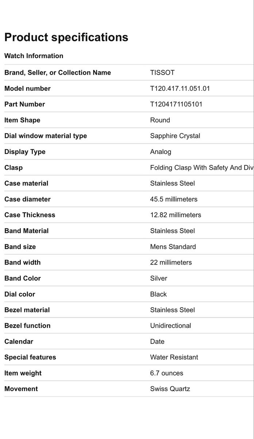This screenshot has width=254, height=439.
Task: Click the Band Material label
Action: point(26,231)
